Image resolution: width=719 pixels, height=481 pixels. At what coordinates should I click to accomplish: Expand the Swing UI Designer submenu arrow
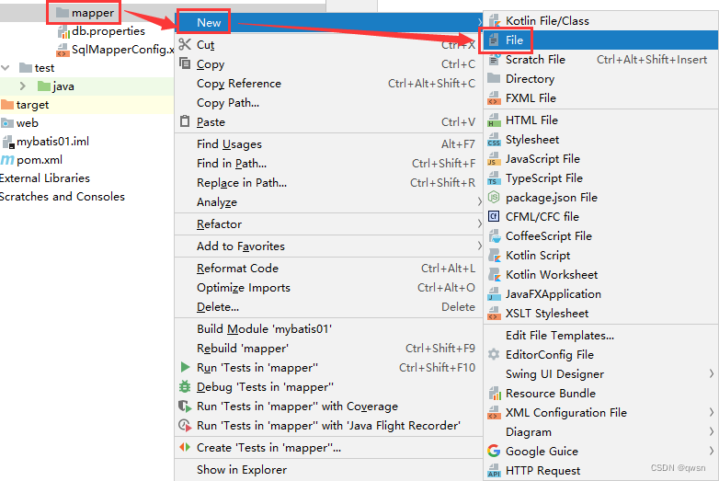pos(712,373)
